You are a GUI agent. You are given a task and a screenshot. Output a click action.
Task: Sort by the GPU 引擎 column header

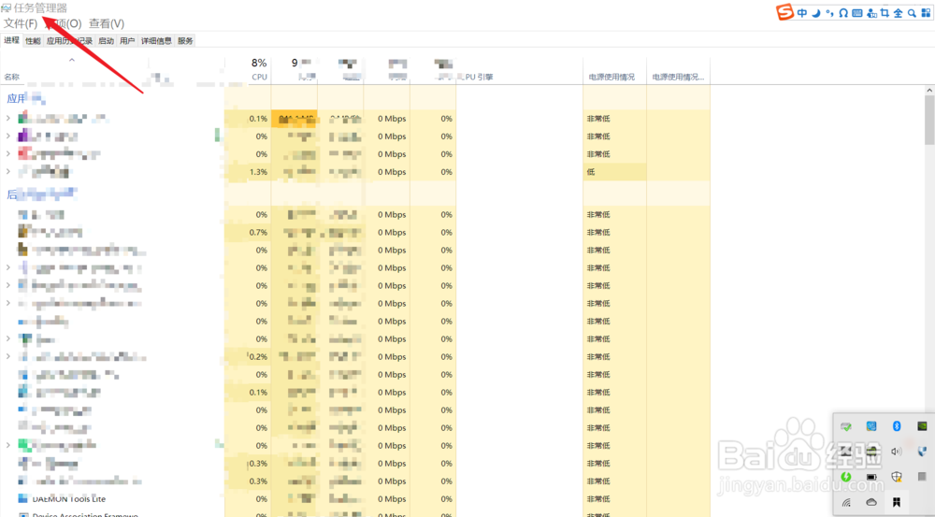tap(476, 77)
